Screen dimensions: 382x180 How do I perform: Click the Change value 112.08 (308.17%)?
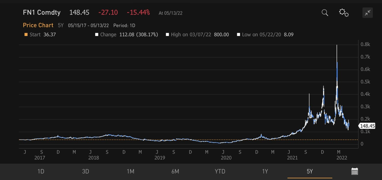(x=139, y=35)
